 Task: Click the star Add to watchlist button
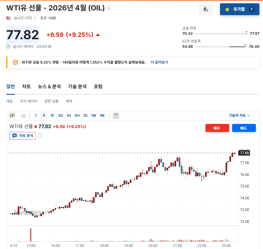[x=240, y=9]
